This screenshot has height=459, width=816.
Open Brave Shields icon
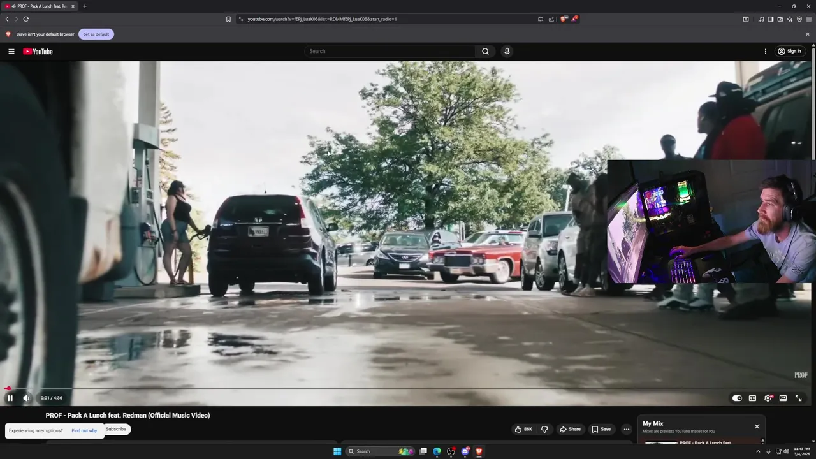pyautogui.click(x=563, y=19)
